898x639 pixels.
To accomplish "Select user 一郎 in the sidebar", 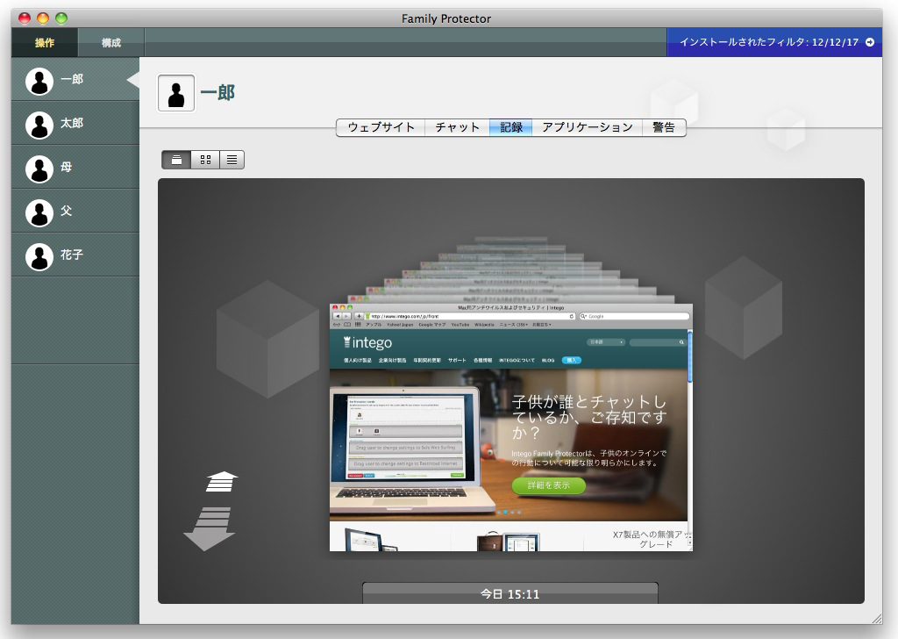I will [75, 79].
